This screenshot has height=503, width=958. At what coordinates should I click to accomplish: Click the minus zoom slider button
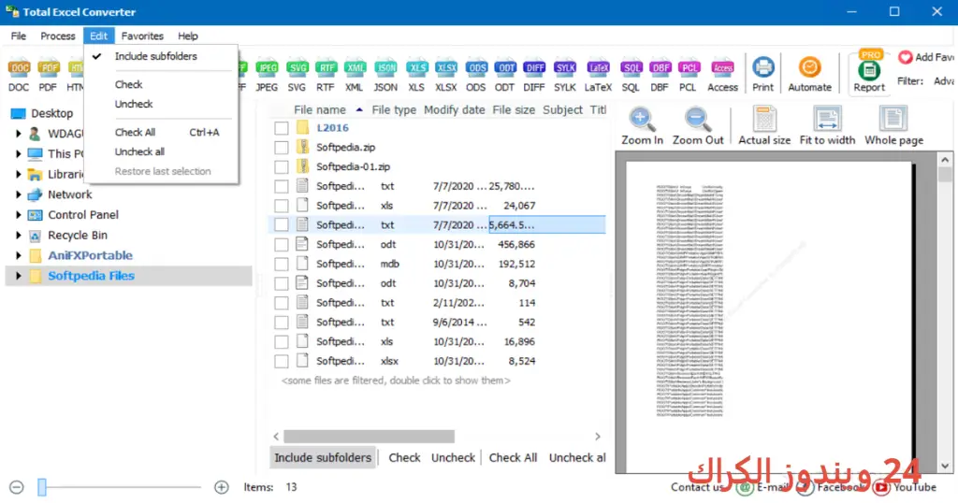point(17,487)
